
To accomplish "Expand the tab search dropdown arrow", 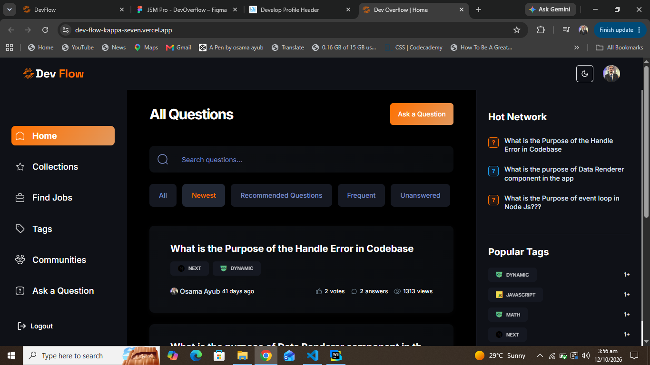I will coord(9,10).
